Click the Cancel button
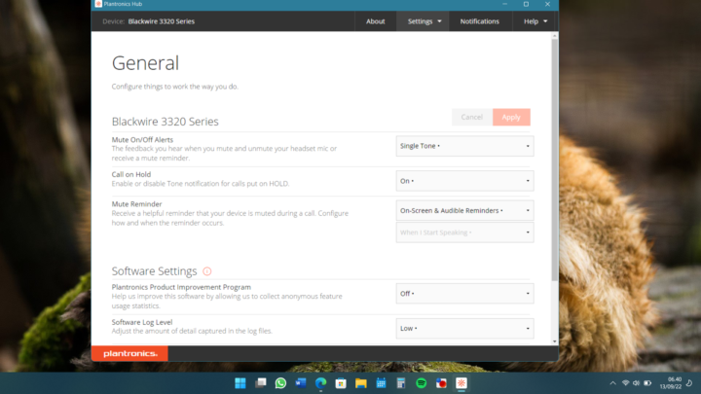 (x=471, y=117)
